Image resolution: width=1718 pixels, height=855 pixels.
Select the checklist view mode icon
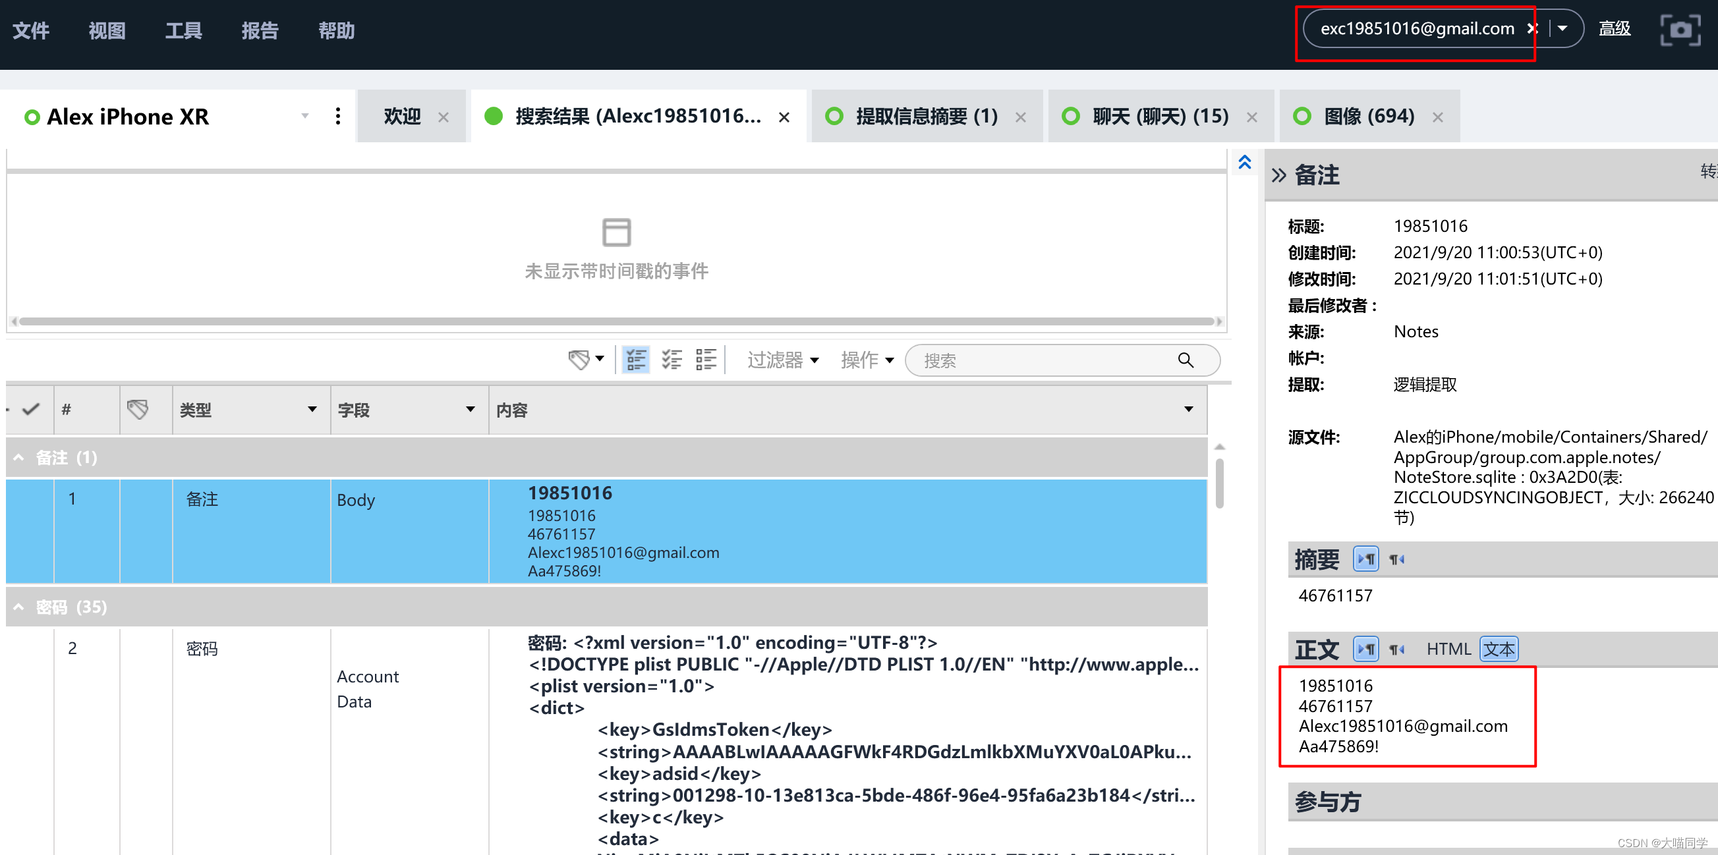671,359
